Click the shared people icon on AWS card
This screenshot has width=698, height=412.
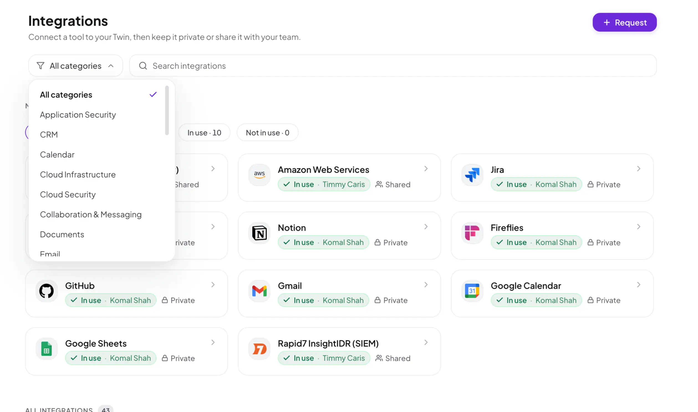coord(379,184)
